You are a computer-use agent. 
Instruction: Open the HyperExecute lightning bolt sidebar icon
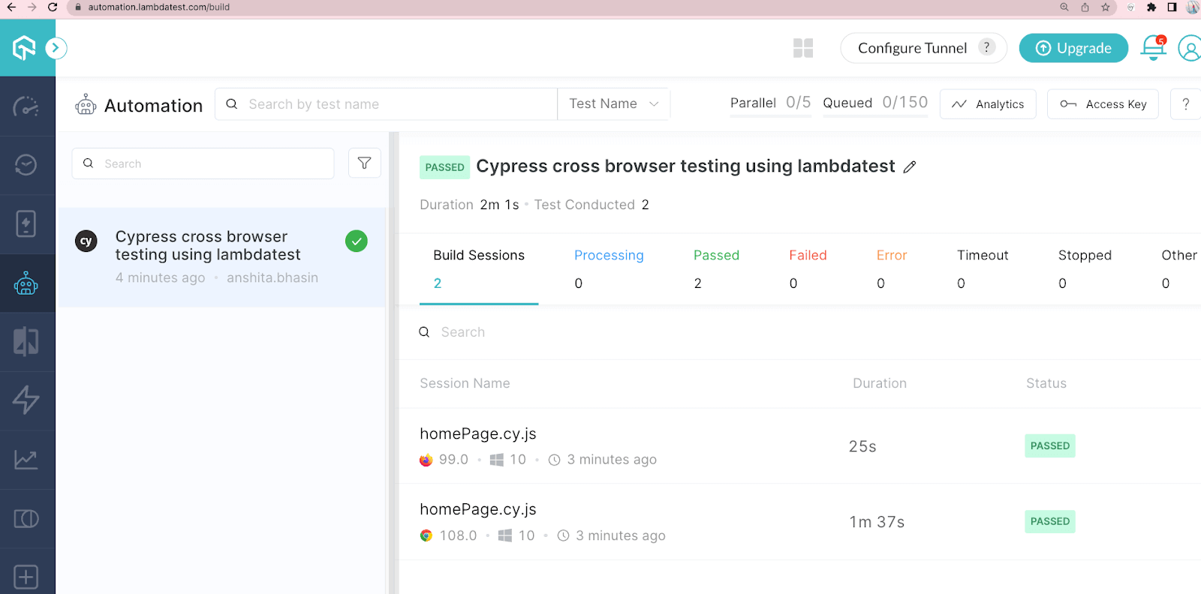click(26, 400)
